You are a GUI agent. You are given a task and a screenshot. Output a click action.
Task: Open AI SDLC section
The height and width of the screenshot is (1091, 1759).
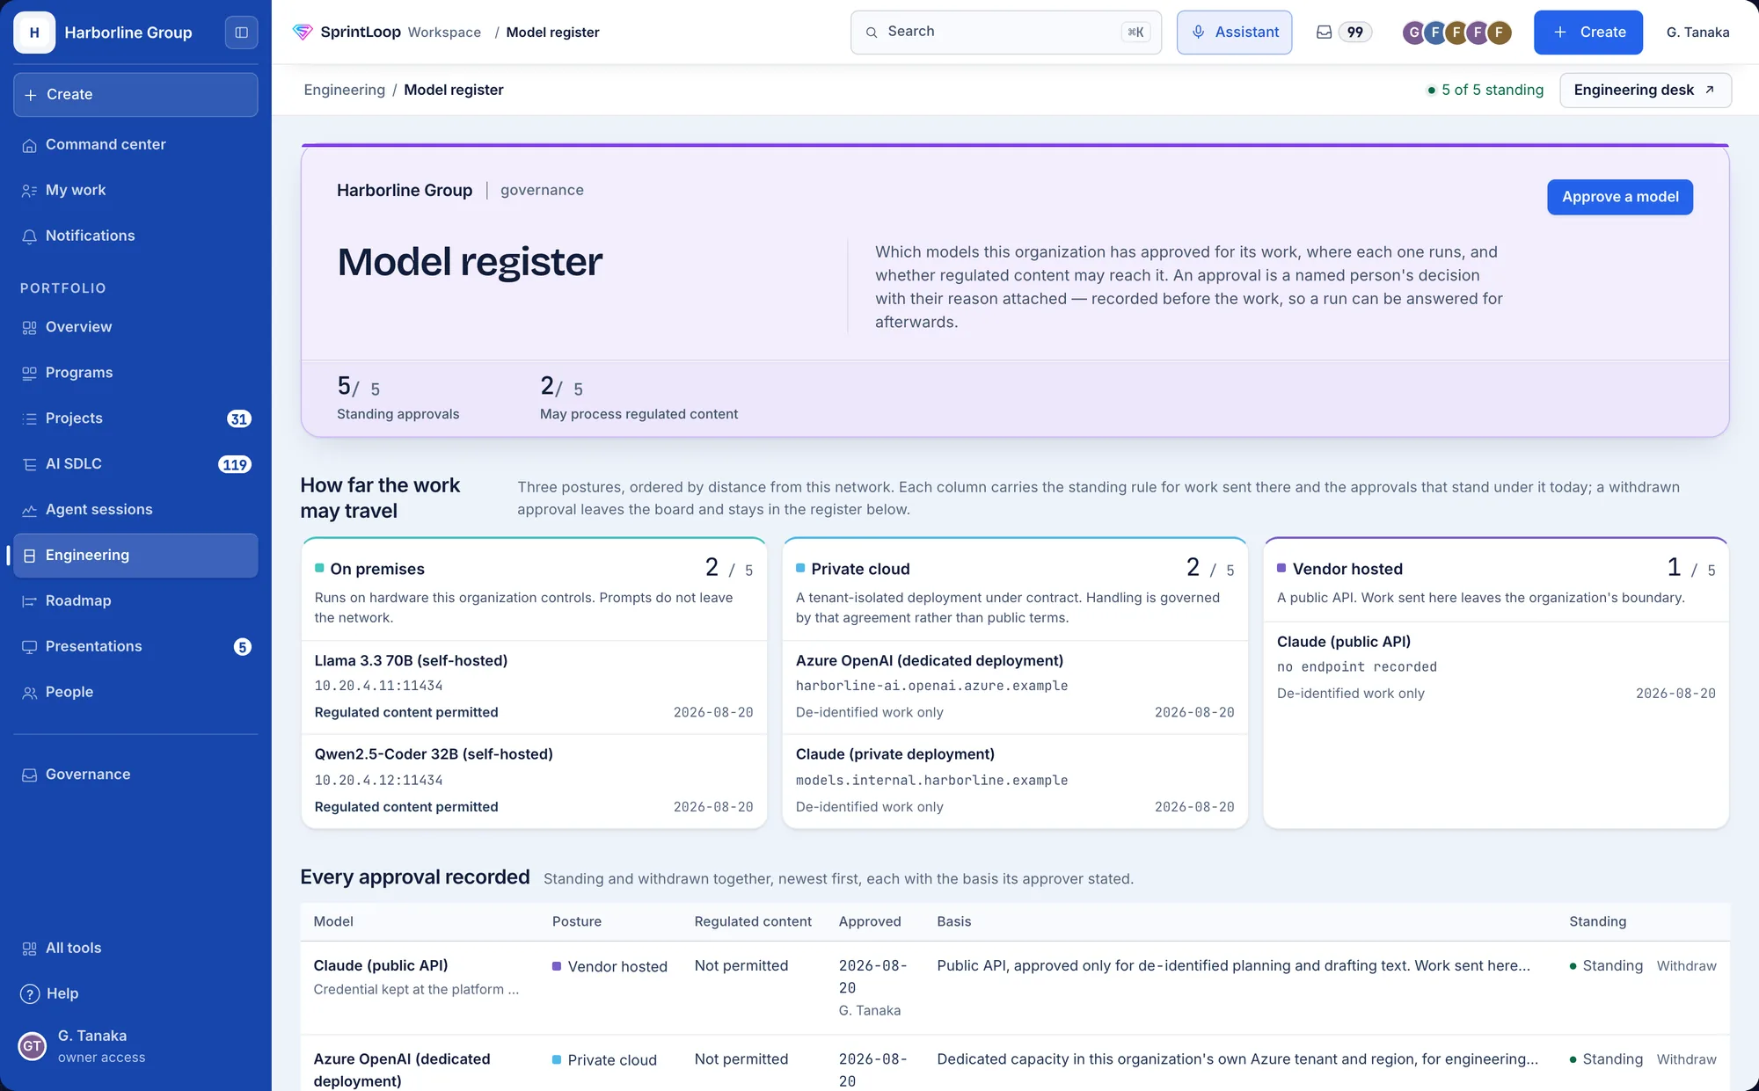click(x=135, y=464)
